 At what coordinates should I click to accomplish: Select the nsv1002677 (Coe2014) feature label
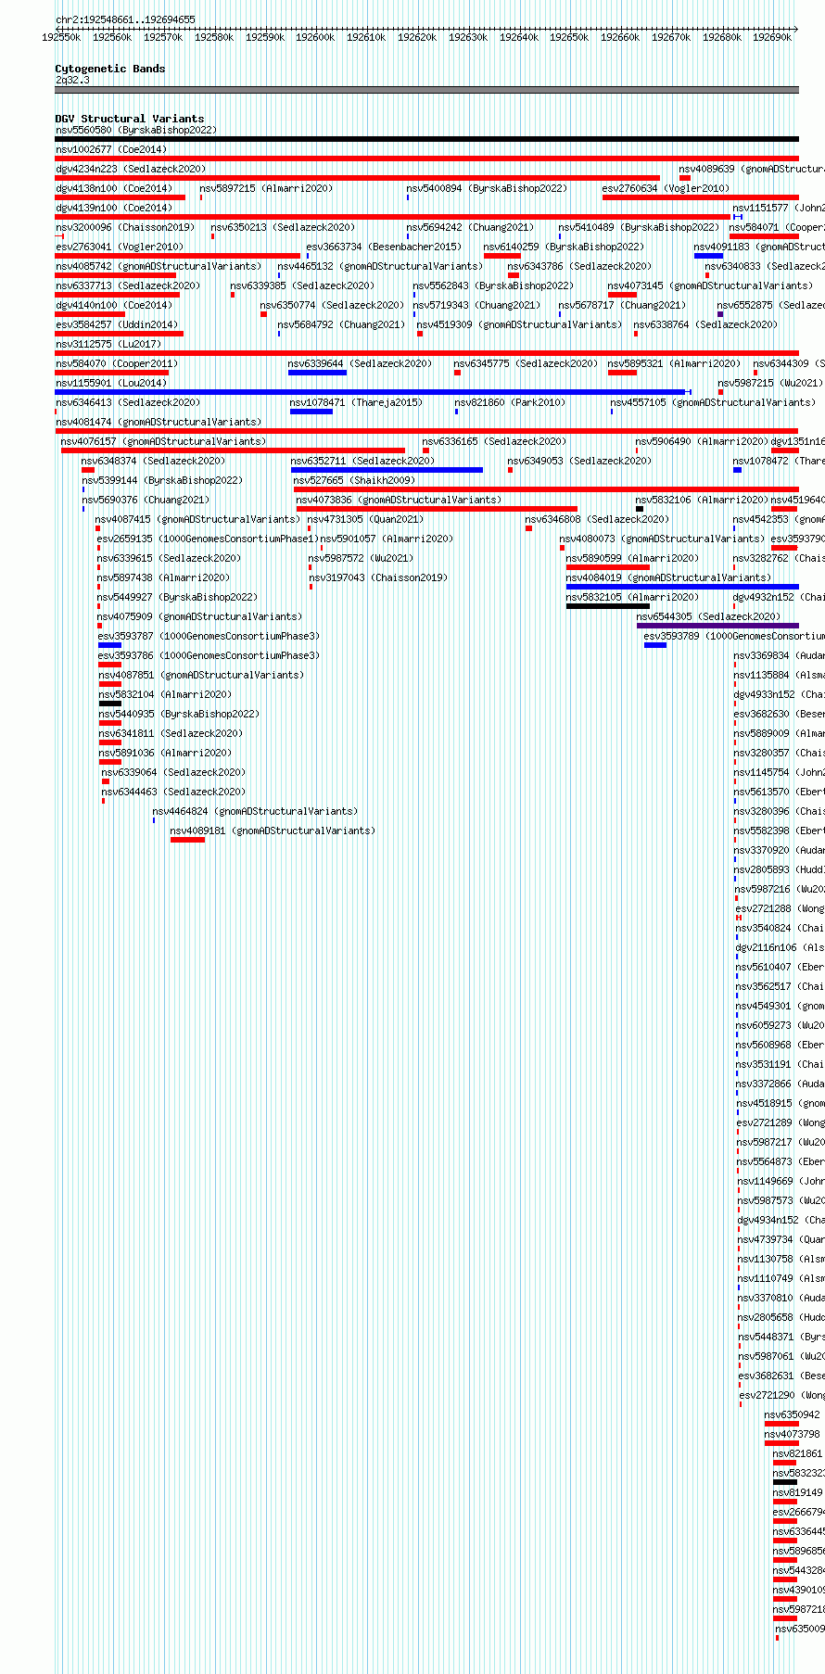click(111, 149)
